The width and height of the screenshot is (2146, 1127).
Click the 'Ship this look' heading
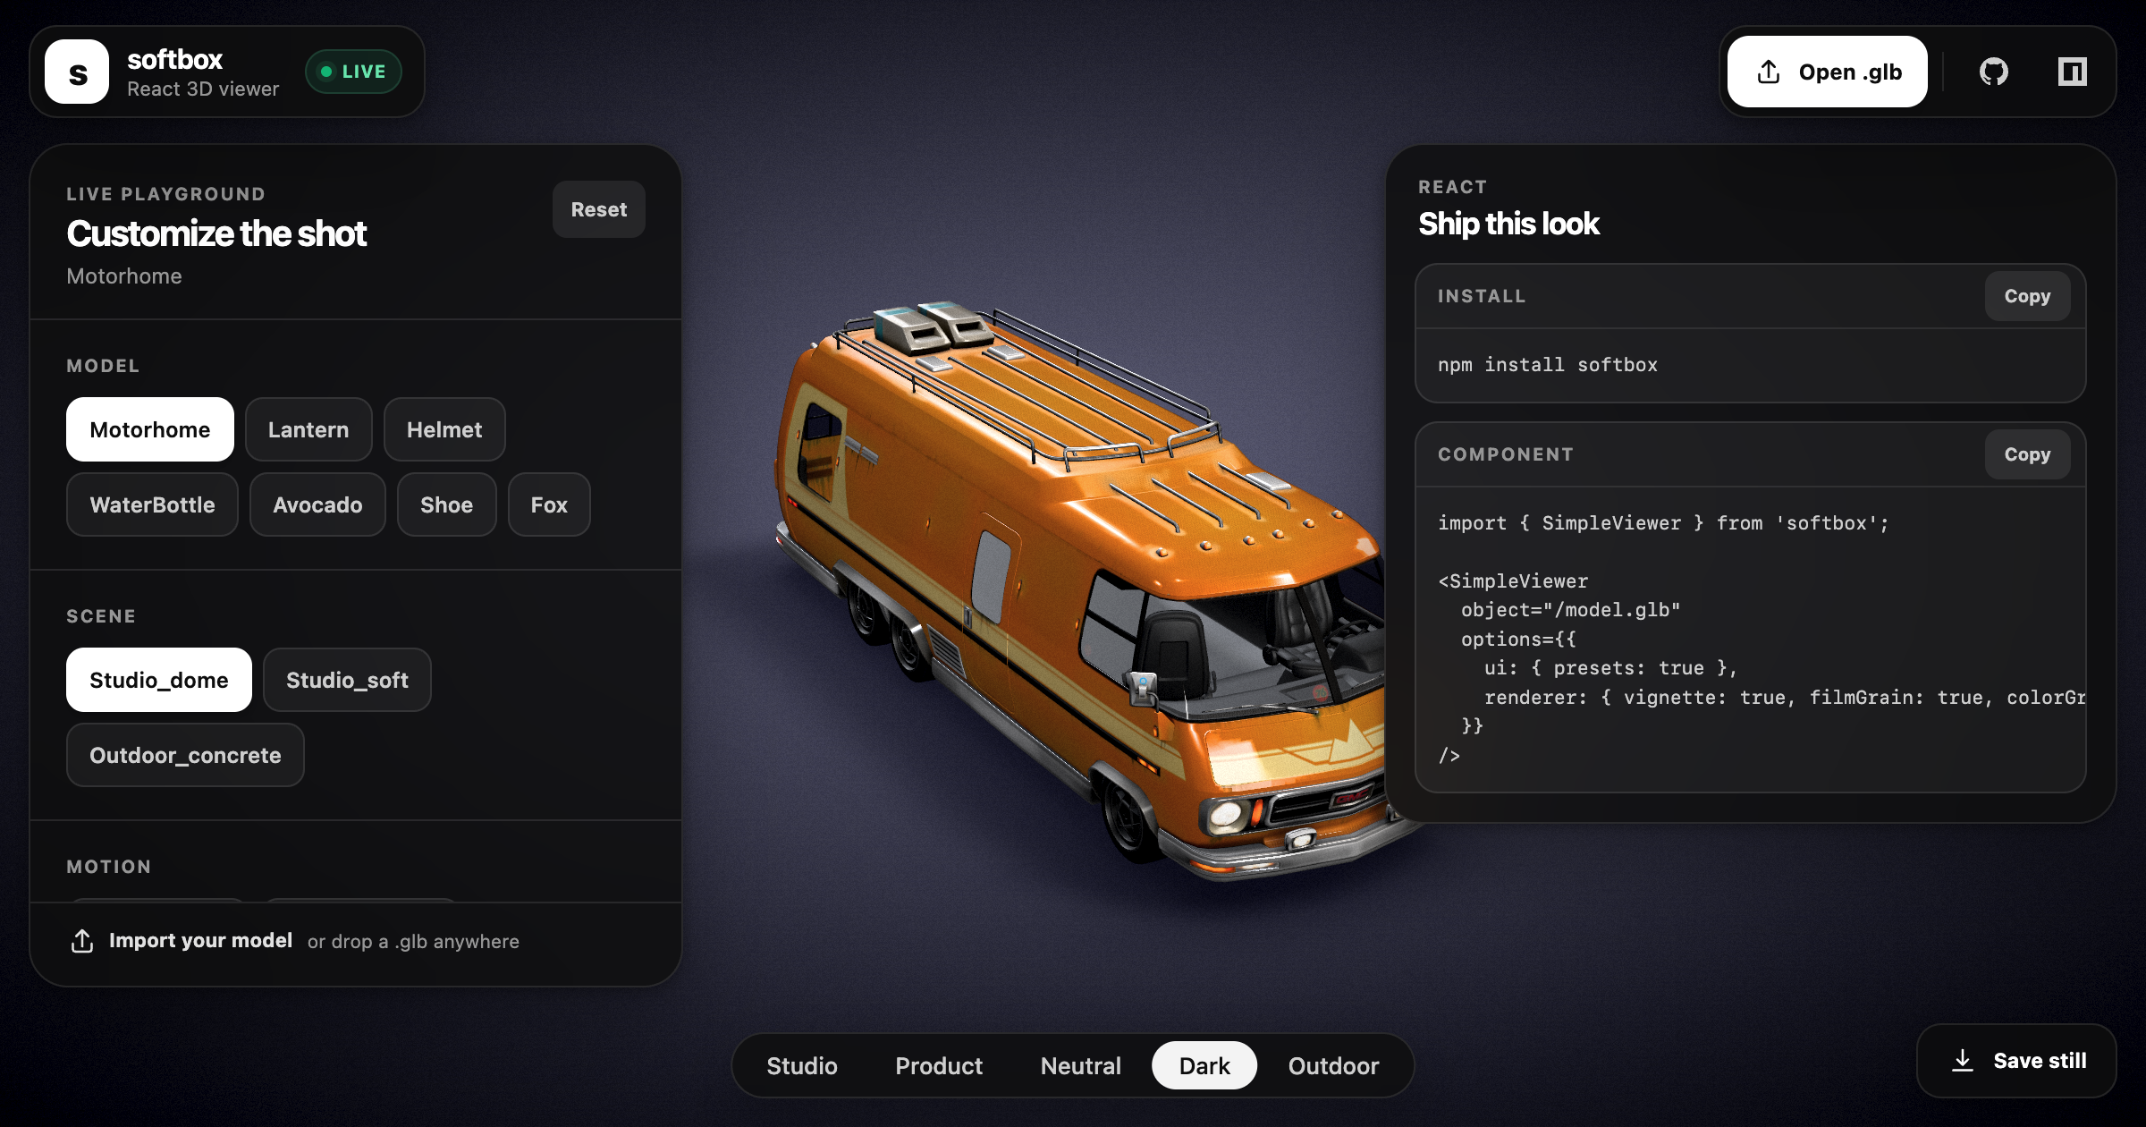pyautogui.click(x=1508, y=224)
